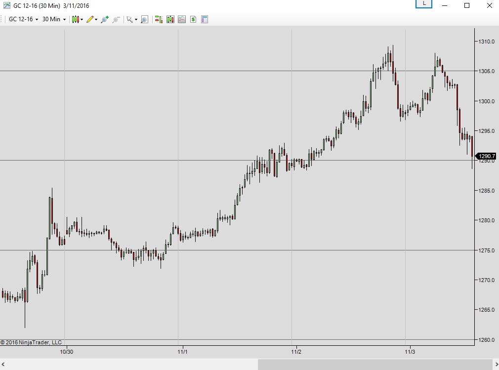The image size is (499, 370).
Task: Click the candlestick chart style icon
Action: tap(76, 19)
